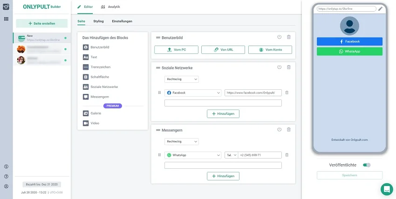Open the Styling tab

coord(98,21)
